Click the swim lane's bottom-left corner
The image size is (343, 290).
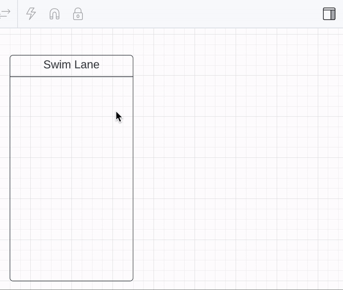11,280
